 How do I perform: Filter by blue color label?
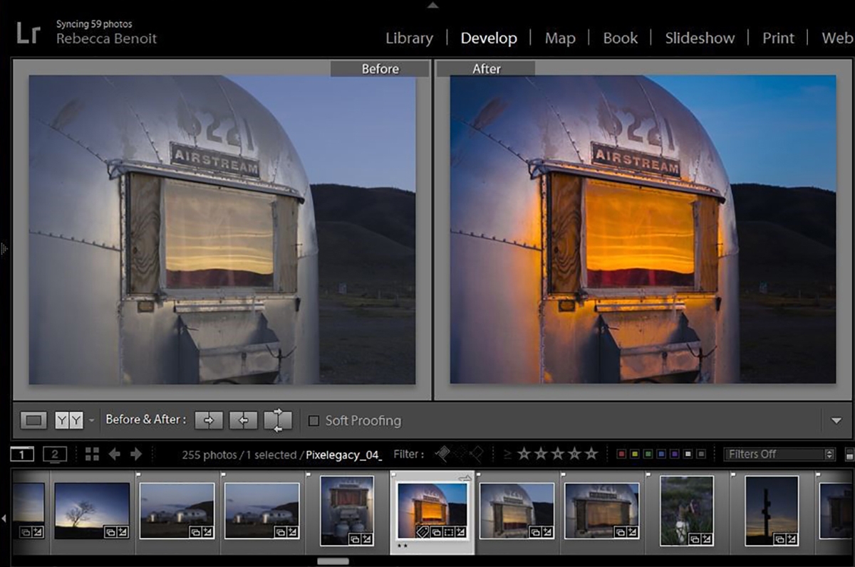coord(661,454)
